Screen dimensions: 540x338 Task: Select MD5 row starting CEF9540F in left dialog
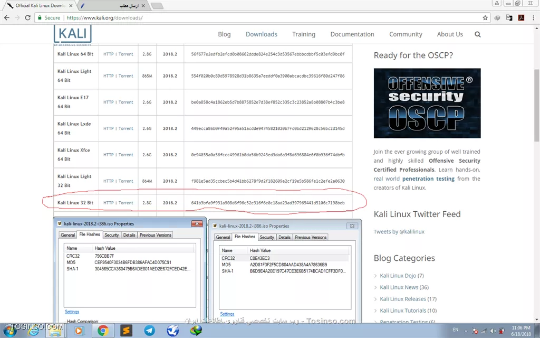click(x=130, y=262)
